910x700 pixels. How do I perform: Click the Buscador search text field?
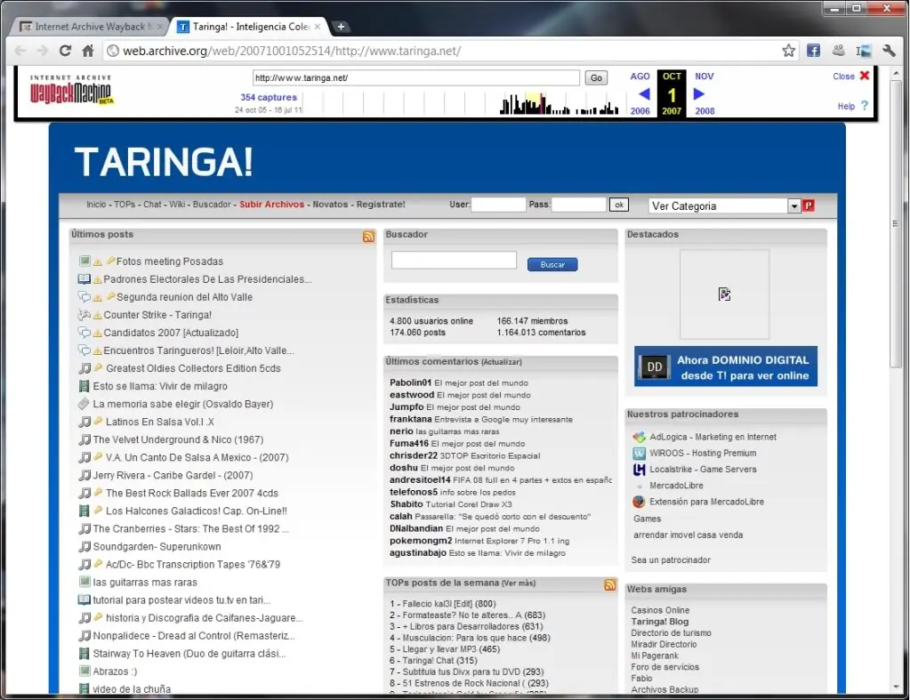[454, 260]
